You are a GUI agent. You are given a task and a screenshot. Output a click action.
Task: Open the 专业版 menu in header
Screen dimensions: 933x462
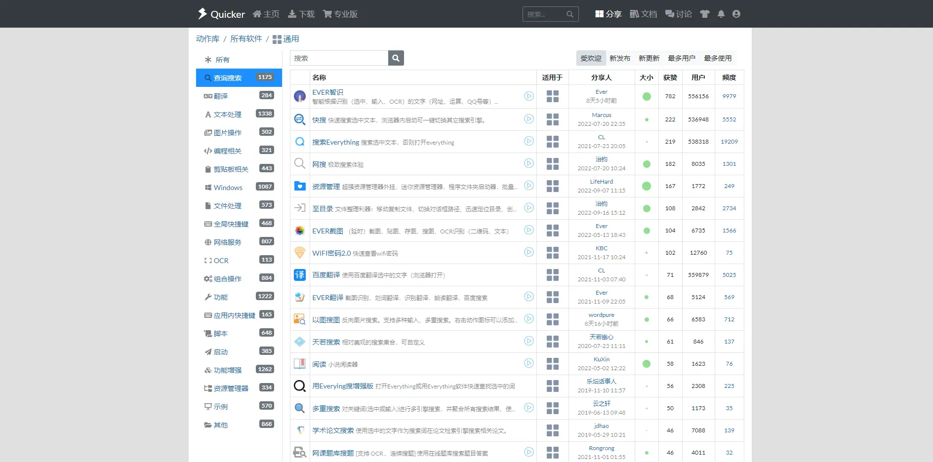coord(340,14)
